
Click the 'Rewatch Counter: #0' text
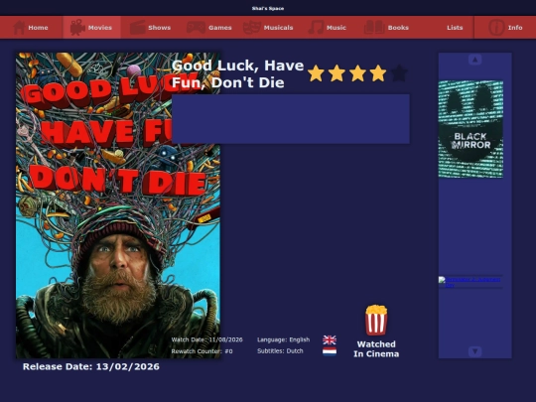pos(201,351)
